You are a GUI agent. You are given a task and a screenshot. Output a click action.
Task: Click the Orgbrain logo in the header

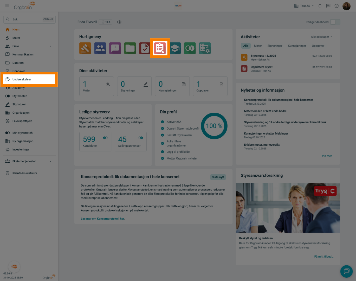pyautogui.click(x=24, y=5)
